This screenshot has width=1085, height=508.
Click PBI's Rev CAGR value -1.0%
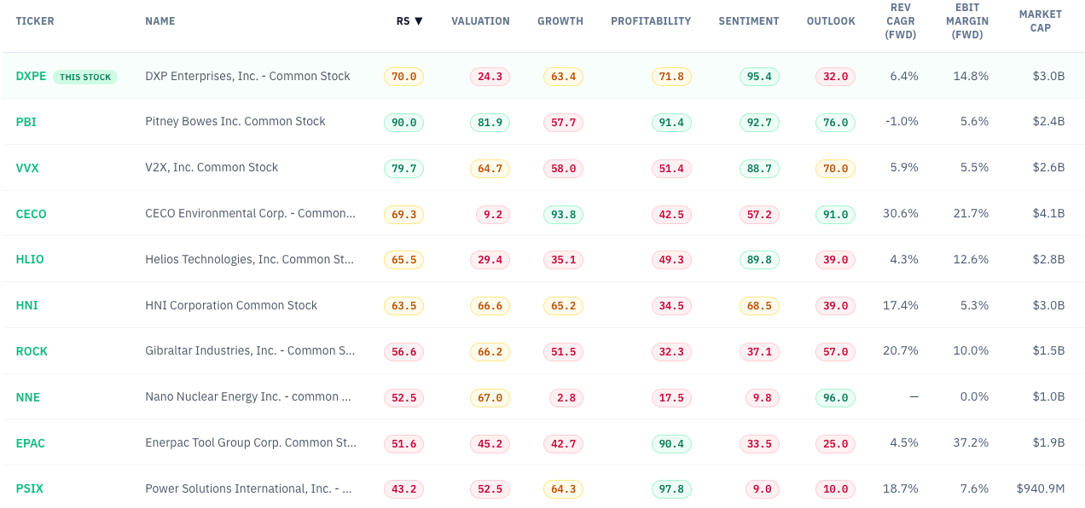(x=902, y=122)
